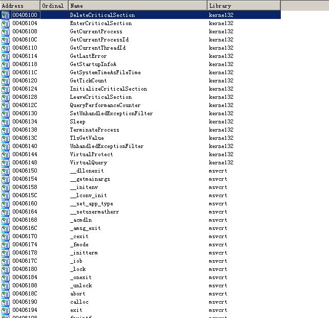Select the VirtualProtect import name
This screenshot has width=329, height=318.
coord(92,154)
